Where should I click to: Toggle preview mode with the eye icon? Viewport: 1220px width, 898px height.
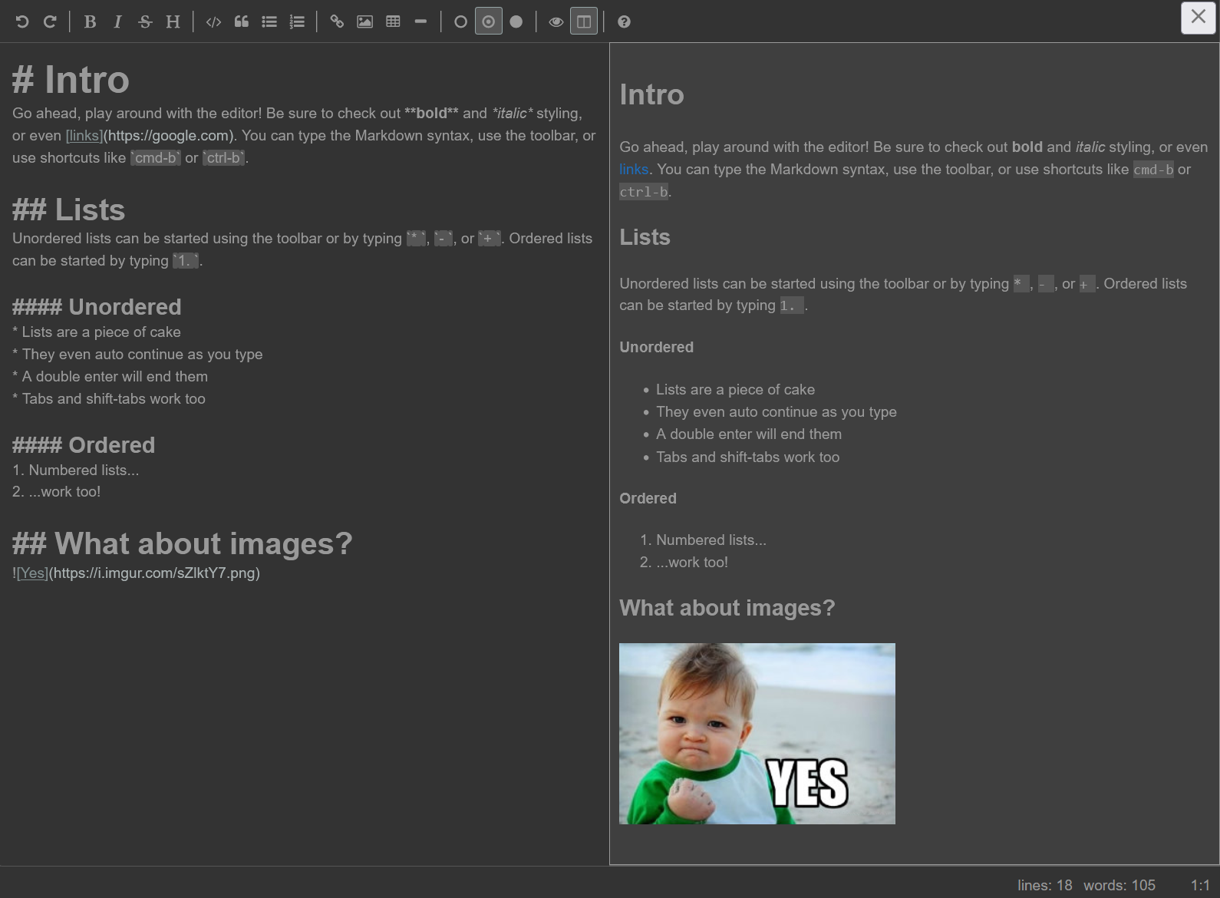556,21
